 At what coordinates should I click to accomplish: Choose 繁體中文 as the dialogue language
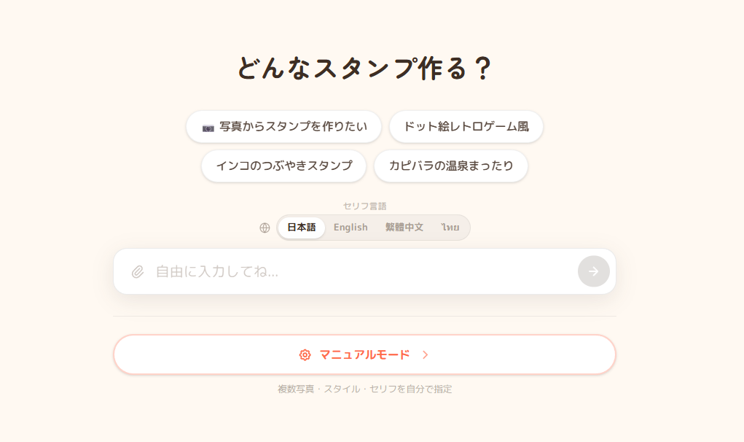[404, 228]
